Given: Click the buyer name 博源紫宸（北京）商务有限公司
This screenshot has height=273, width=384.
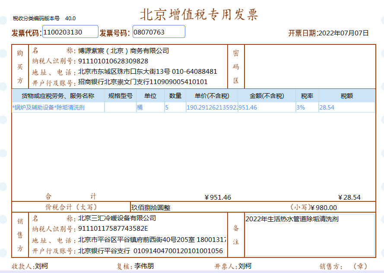Looking at the screenshot, I should [124, 51].
